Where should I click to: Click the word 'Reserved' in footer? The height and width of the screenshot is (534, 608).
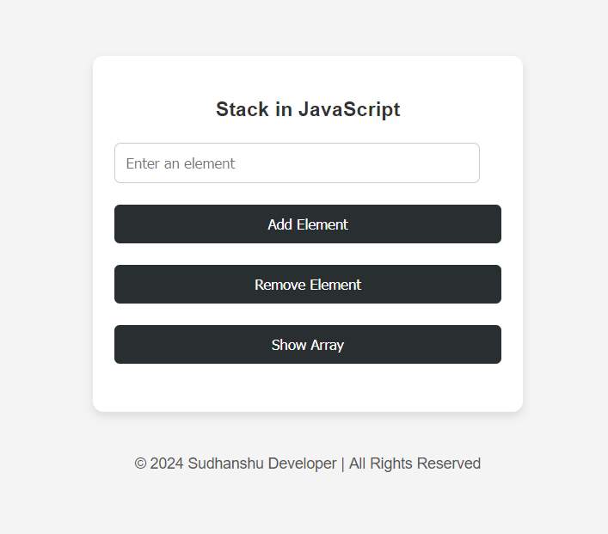pyautogui.click(x=449, y=463)
